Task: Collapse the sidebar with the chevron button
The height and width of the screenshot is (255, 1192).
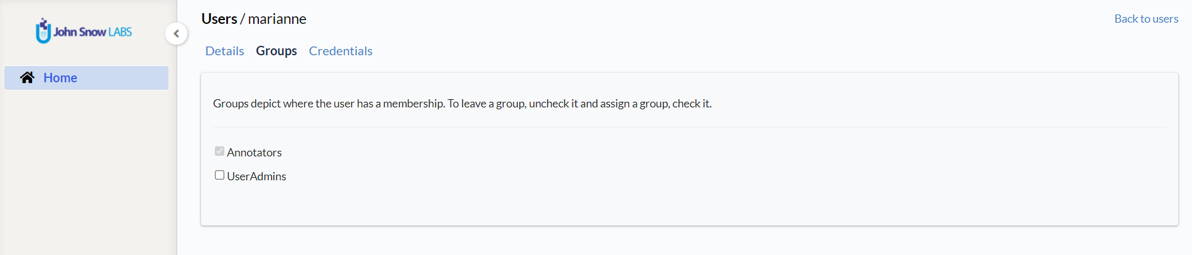Action: pos(177,33)
